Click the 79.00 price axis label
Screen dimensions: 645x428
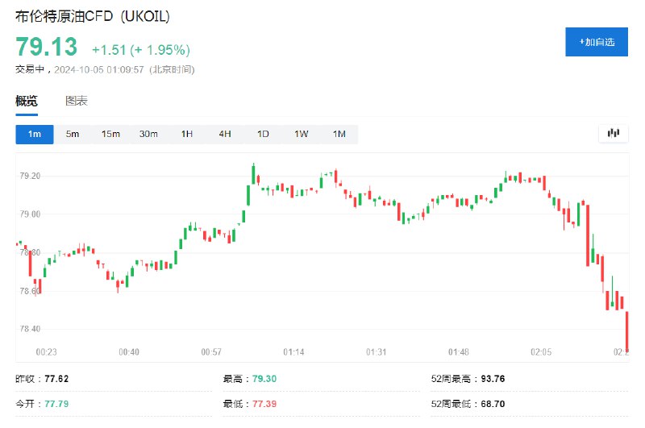pos(30,214)
